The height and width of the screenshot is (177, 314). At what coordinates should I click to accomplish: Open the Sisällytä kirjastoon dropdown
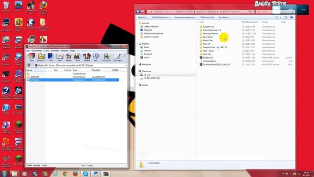tap(160, 17)
